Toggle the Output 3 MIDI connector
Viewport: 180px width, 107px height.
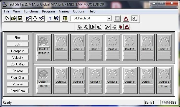pos(78,74)
